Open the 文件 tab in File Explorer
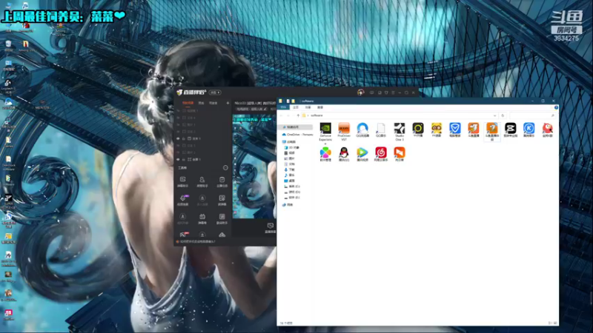The height and width of the screenshot is (333, 593). [x=283, y=107]
